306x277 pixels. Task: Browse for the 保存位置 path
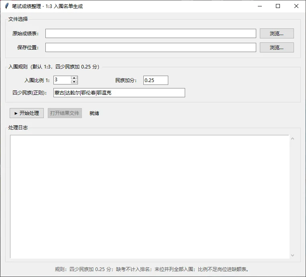(x=277, y=48)
